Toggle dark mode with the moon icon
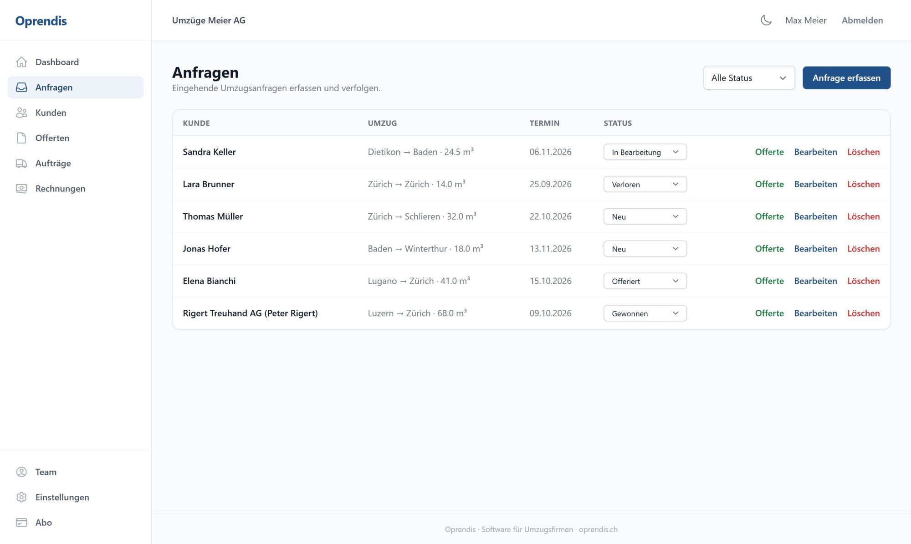The height and width of the screenshot is (544, 911). (766, 20)
